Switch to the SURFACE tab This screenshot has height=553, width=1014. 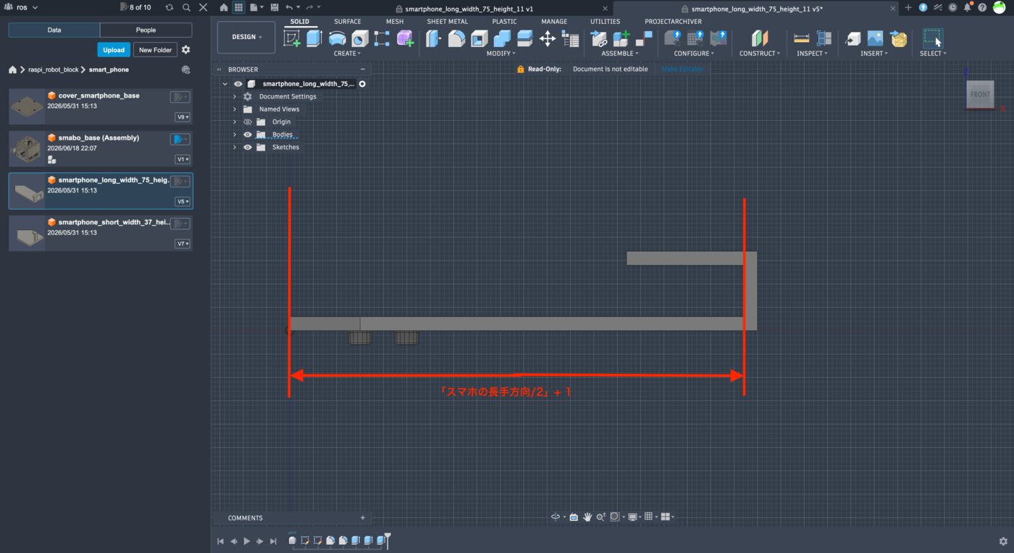(x=348, y=22)
